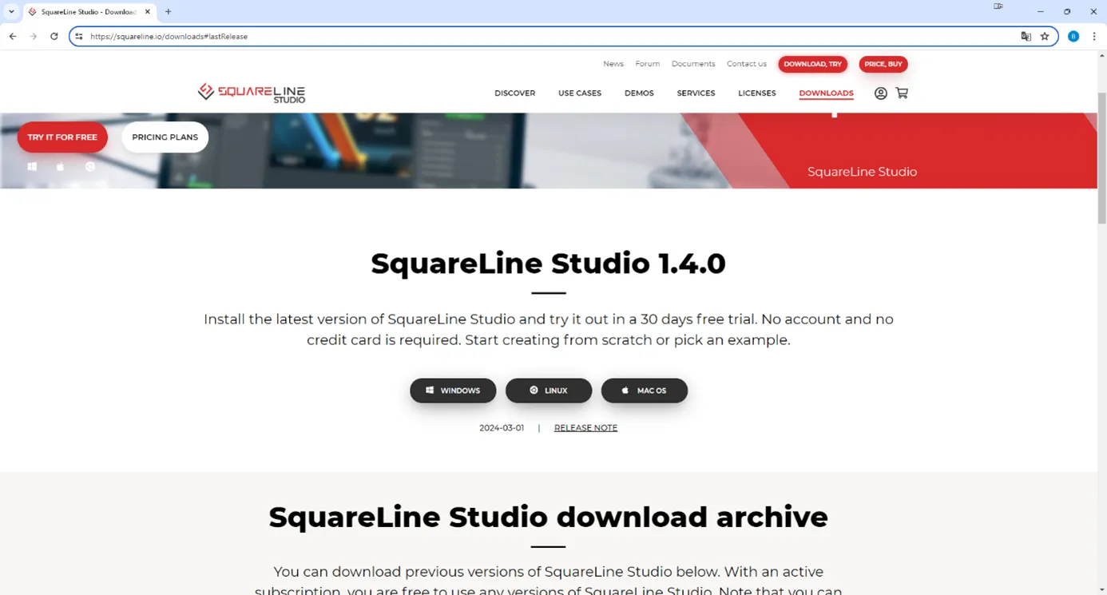1107x595 pixels.
Task: Open the shopping cart icon
Action: [x=902, y=93]
